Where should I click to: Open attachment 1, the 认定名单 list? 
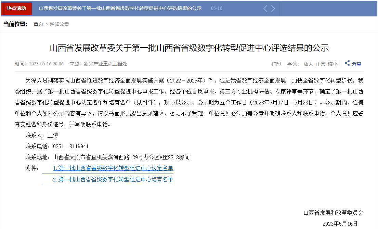113,168
